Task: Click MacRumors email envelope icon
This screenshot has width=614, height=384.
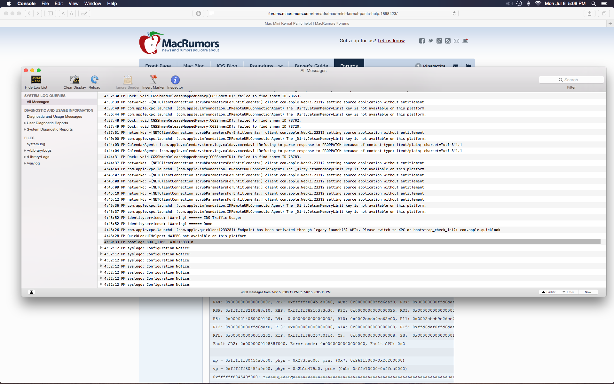Action: (456, 41)
